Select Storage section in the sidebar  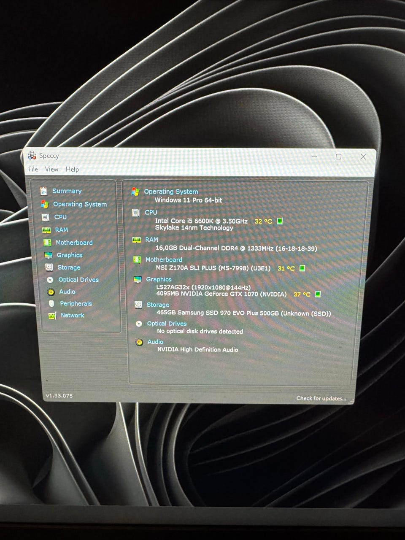pyautogui.click(x=69, y=267)
